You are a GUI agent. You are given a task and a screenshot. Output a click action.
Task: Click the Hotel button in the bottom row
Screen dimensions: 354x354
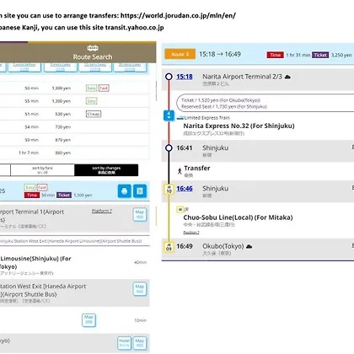pos(124,343)
